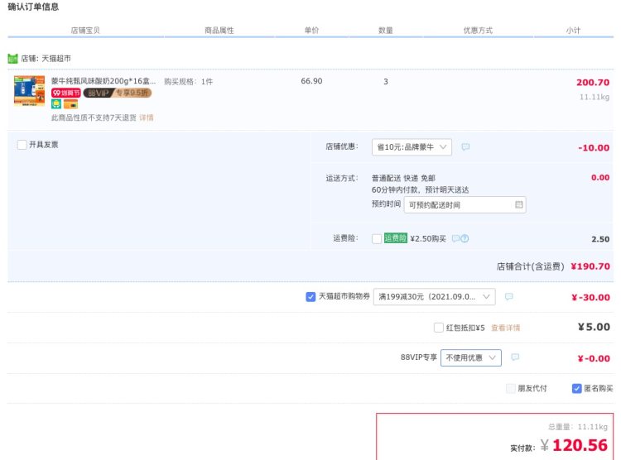Click the question mark help icon beside 运费险
This screenshot has width=621, height=460.
[x=465, y=239]
